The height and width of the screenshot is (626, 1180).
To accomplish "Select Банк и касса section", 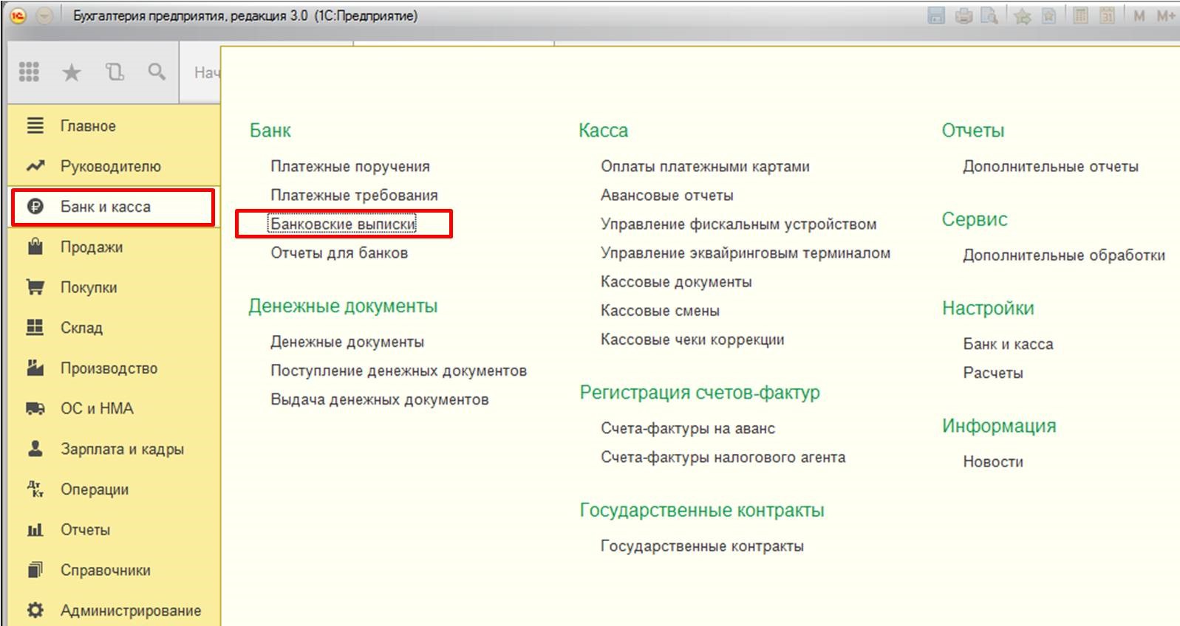I will tap(105, 207).
